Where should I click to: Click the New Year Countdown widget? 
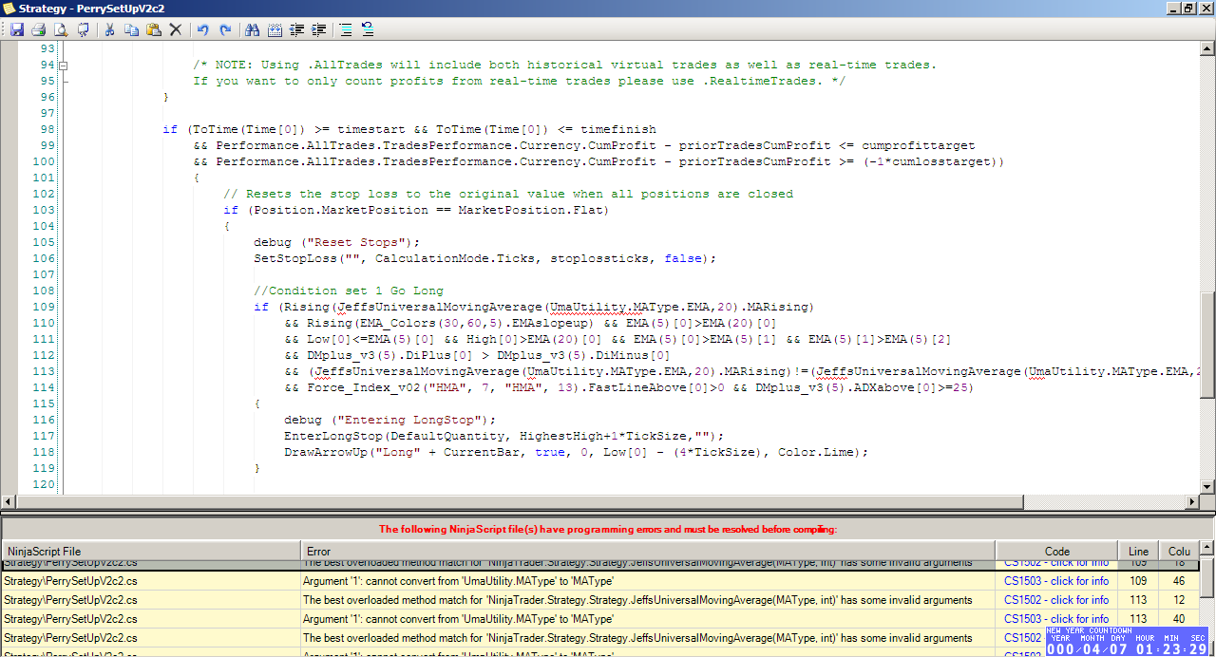pyautogui.click(x=1129, y=641)
